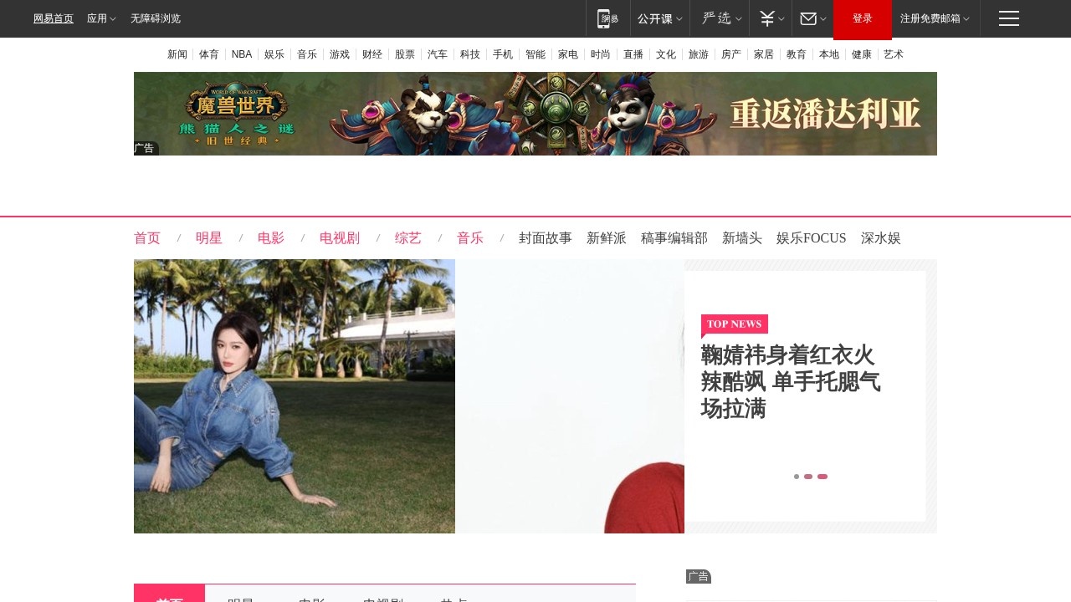Click the NetEase mobile app icon
This screenshot has height=602, width=1071.
(607, 18)
